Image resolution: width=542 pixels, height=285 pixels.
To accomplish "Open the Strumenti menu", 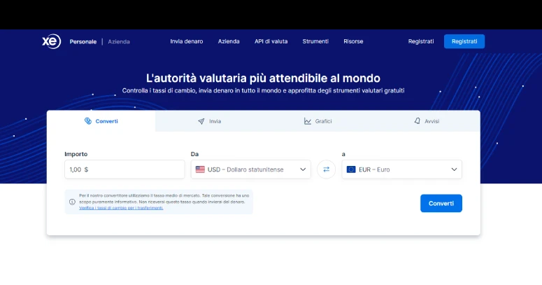I will 315,41.
